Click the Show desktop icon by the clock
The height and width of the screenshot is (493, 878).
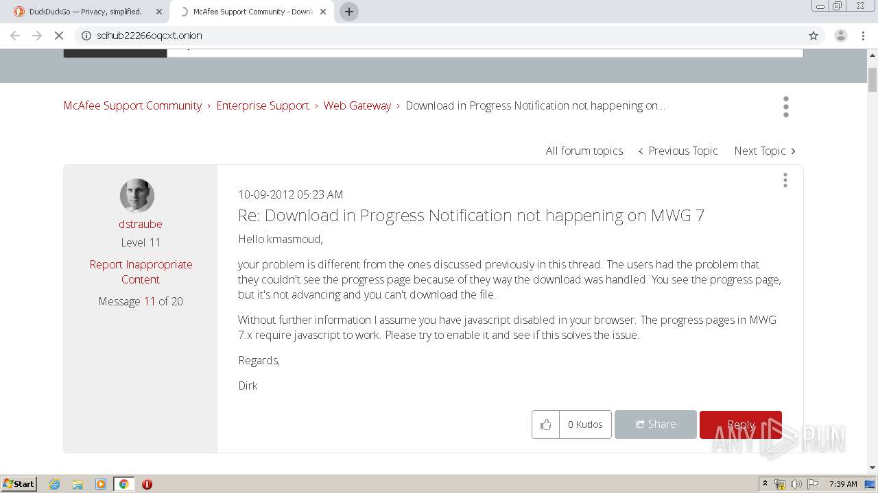pos(870,484)
